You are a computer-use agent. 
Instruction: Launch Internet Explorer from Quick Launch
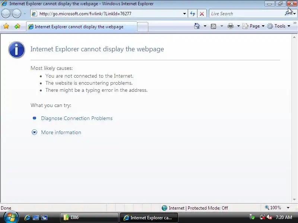tap(27, 217)
